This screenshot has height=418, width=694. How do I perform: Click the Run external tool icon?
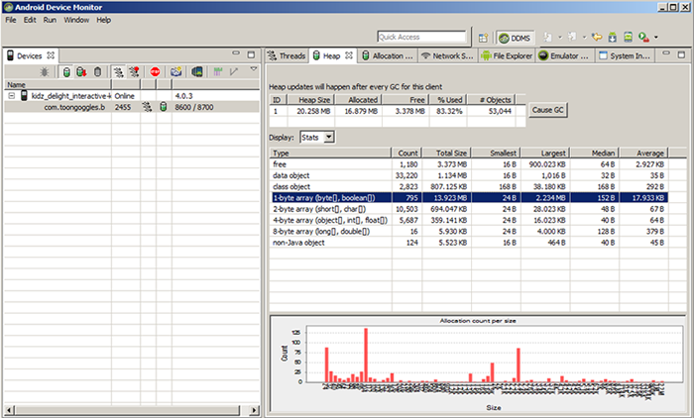tap(644, 38)
